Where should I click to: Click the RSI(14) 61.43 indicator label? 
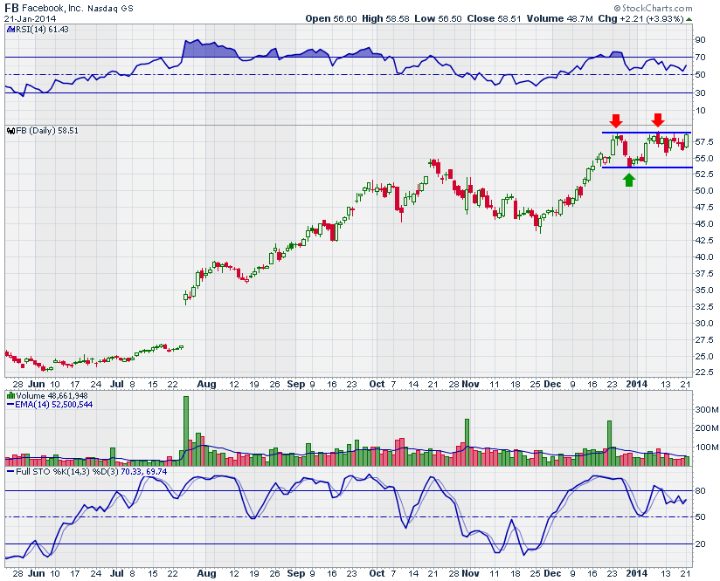(42, 30)
